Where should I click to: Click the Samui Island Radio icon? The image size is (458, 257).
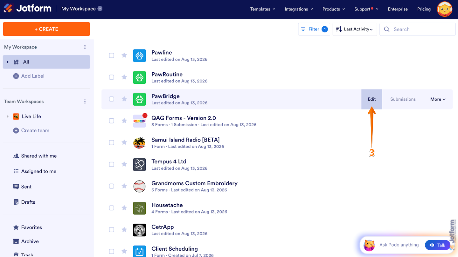pos(139,143)
